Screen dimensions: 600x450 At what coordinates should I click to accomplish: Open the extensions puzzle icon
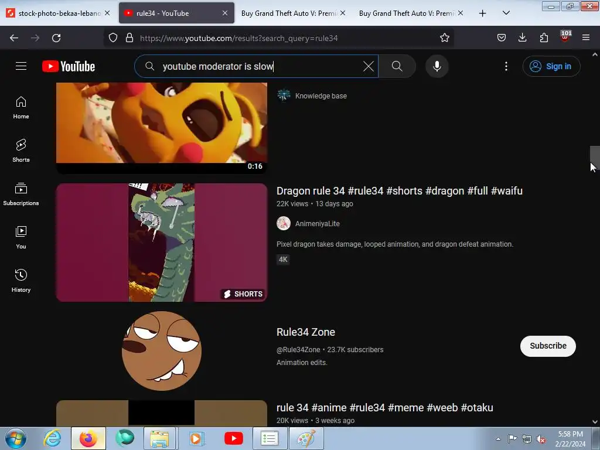pos(544,38)
